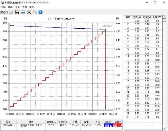168x131 pixels.
Task: Open the hammer and wrench tools icon
Action: click(29, 12)
